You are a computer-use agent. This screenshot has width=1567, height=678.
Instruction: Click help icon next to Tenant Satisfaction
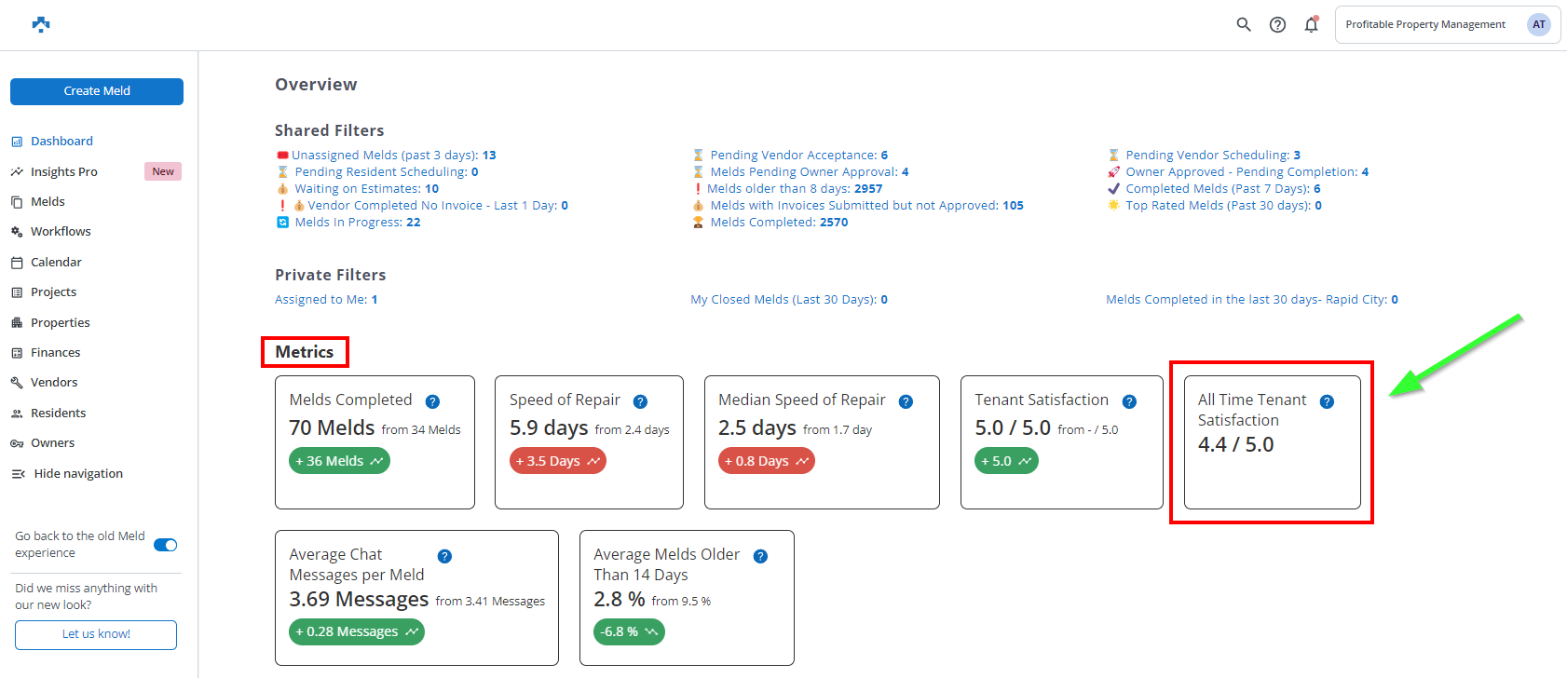coord(1129,402)
